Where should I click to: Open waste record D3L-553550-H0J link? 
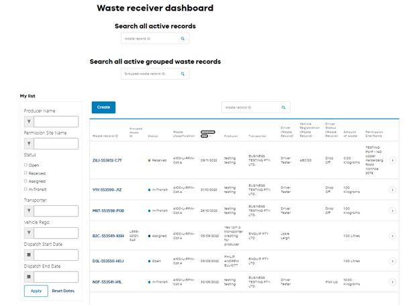coord(108,261)
